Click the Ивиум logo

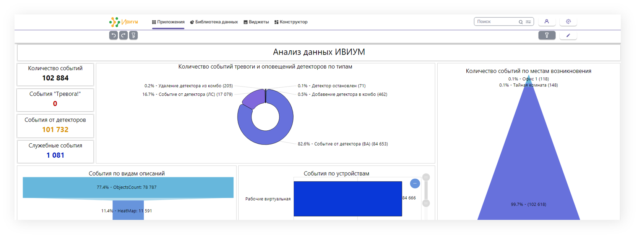123,22
